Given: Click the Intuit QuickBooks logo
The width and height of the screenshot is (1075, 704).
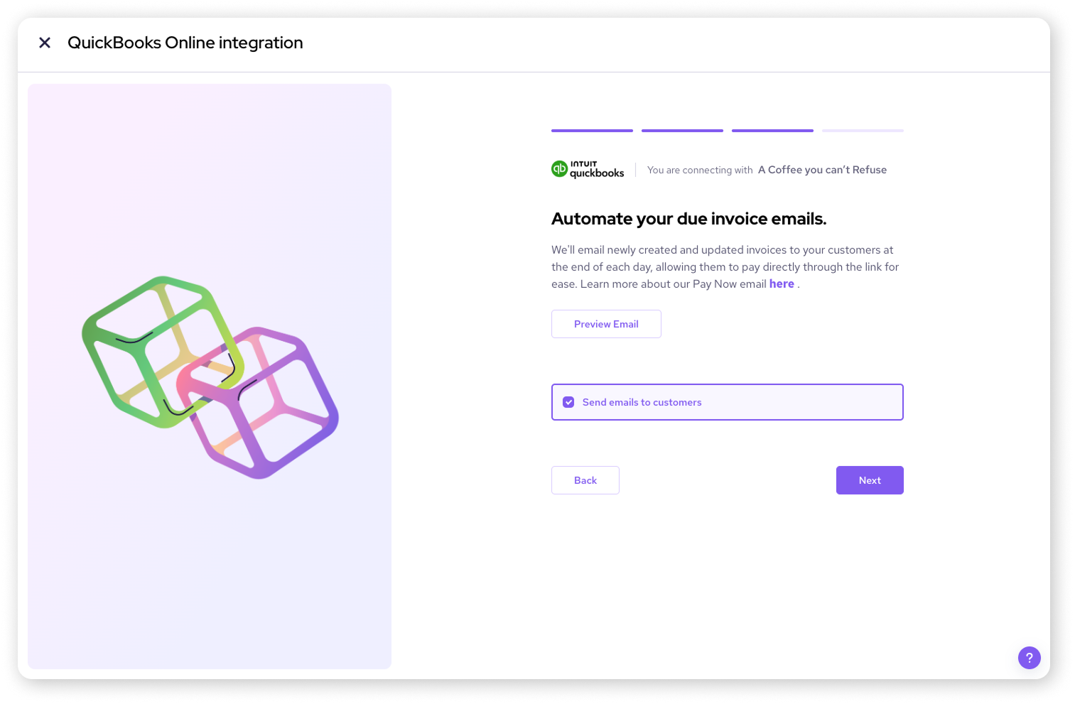Looking at the screenshot, I should click(588, 169).
